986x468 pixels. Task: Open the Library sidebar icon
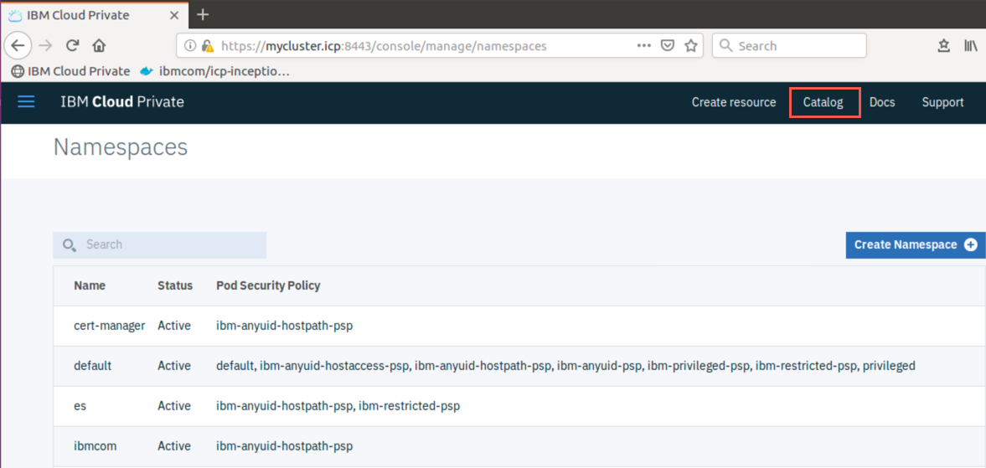point(971,45)
